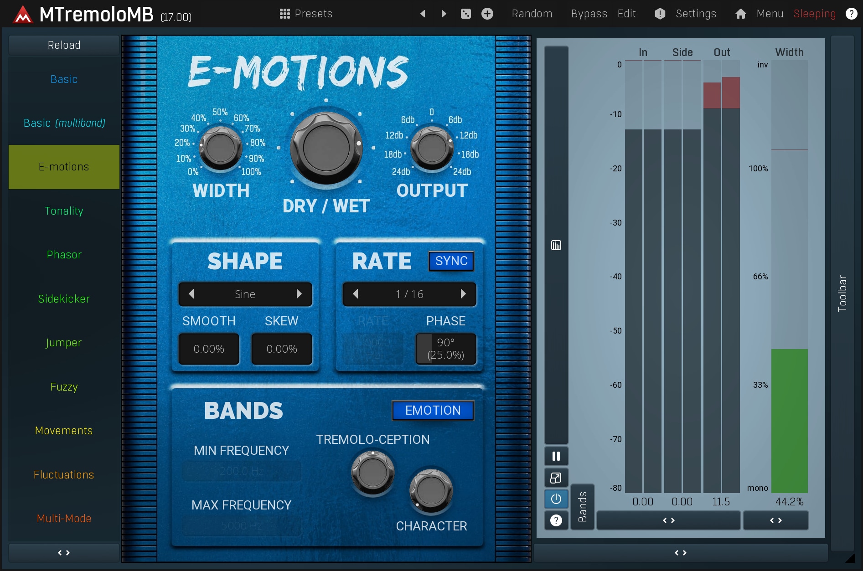Go to previous preset with left arrow
The width and height of the screenshot is (863, 571).
point(423,14)
